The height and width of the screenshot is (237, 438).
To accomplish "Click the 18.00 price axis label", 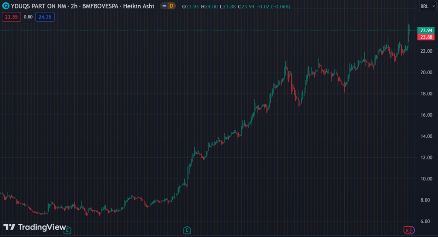I will 426,93.
